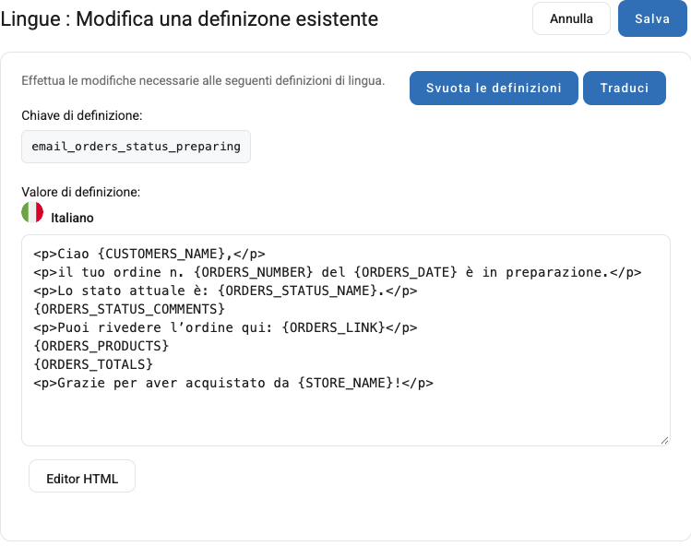Click the 'Chiave di definizione:' label
The width and height of the screenshot is (691, 558).
coord(82,115)
